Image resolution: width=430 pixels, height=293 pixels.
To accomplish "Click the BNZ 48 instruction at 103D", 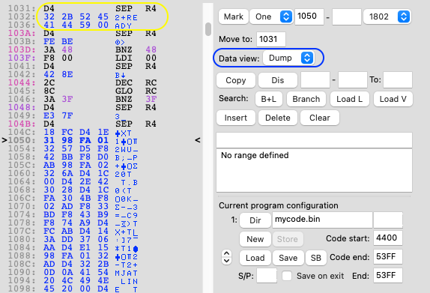I will tap(136, 50).
